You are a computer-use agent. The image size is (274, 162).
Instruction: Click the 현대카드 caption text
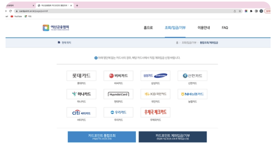click(x=118, y=102)
